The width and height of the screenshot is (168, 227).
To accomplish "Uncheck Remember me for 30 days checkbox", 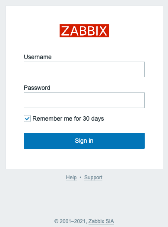I will 27,118.
